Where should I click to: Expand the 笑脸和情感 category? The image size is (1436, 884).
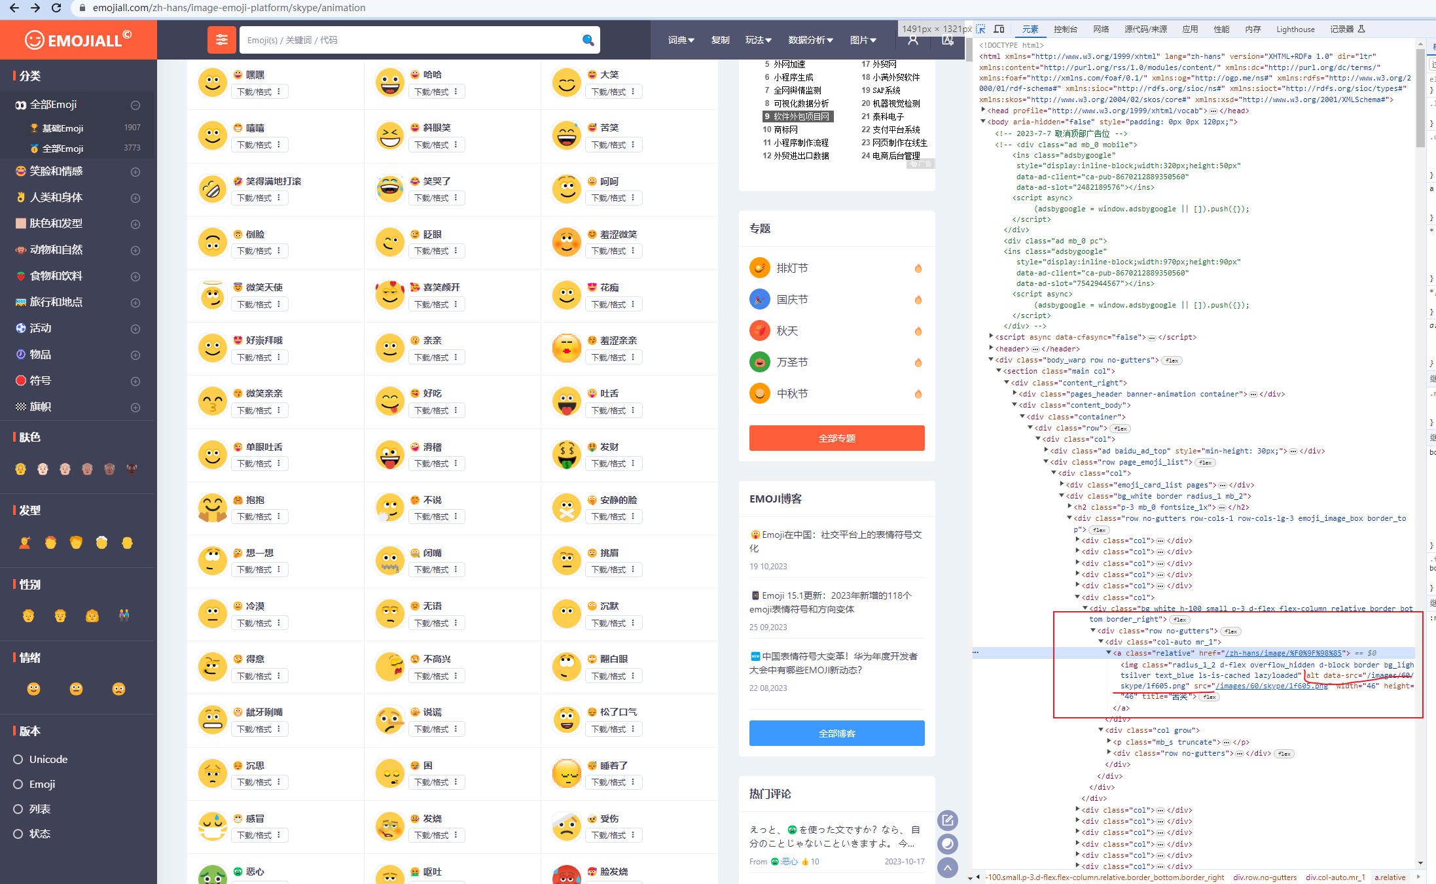[x=135, y=171]
